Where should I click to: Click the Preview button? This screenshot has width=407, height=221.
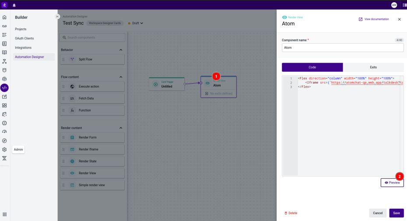(x=392, y=182)
